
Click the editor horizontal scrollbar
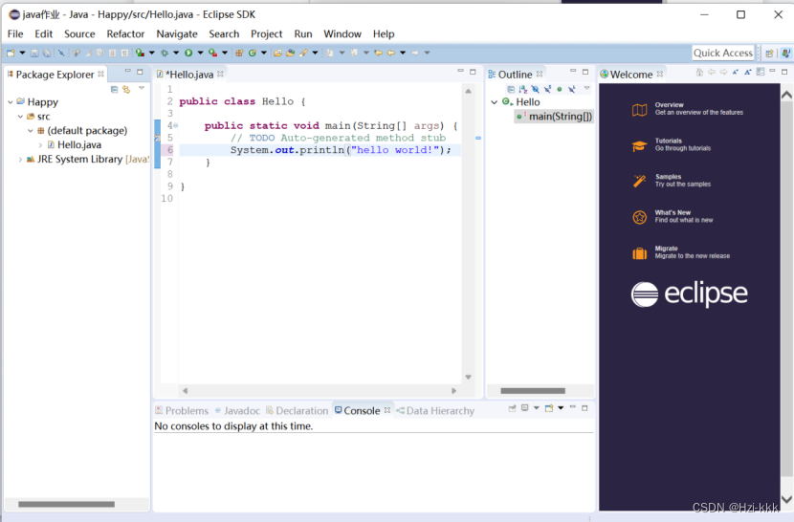[x=319, y=390]
